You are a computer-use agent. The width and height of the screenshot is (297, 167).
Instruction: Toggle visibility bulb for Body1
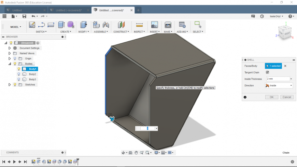pos(19,69)
